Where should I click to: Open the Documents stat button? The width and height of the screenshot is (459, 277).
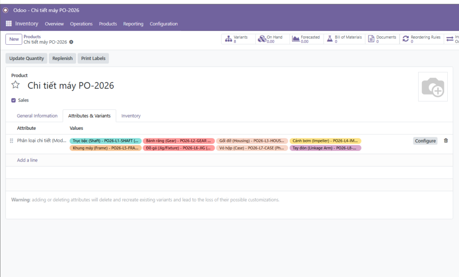[382, 39]
